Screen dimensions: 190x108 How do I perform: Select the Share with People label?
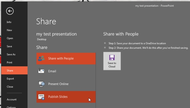61,58
